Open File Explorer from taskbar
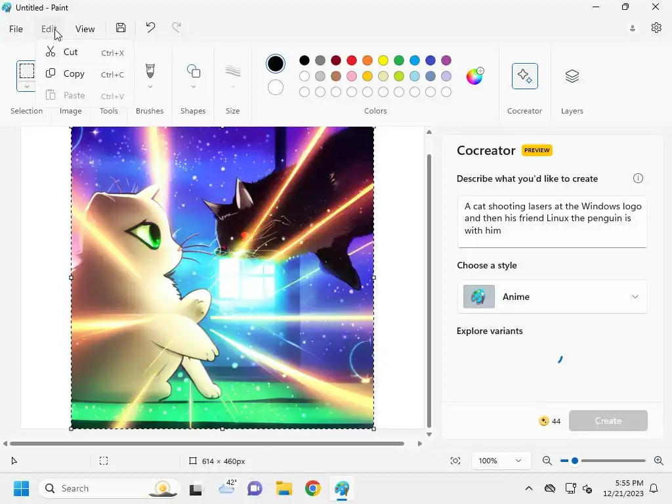 (x=283, y=488)
